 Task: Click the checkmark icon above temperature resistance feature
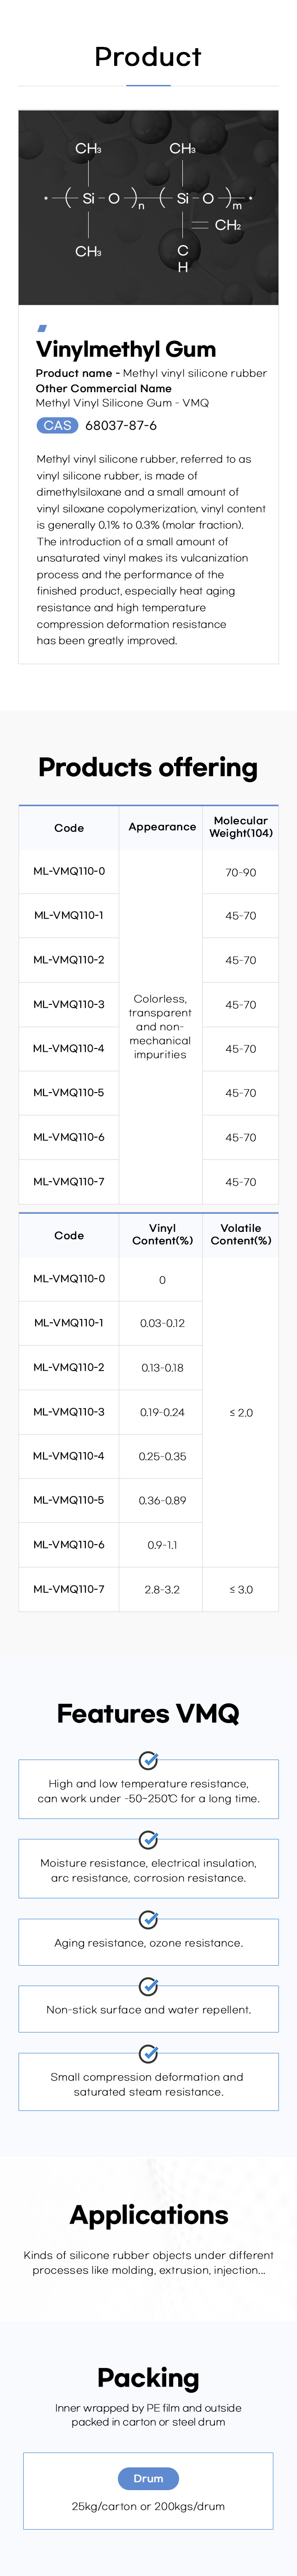[148, 1760]
